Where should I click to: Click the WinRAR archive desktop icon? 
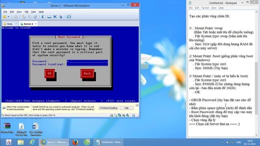point(7,128)
